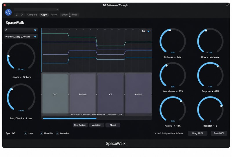
Task: Generate a New Pattern
Action: [80, 125]
